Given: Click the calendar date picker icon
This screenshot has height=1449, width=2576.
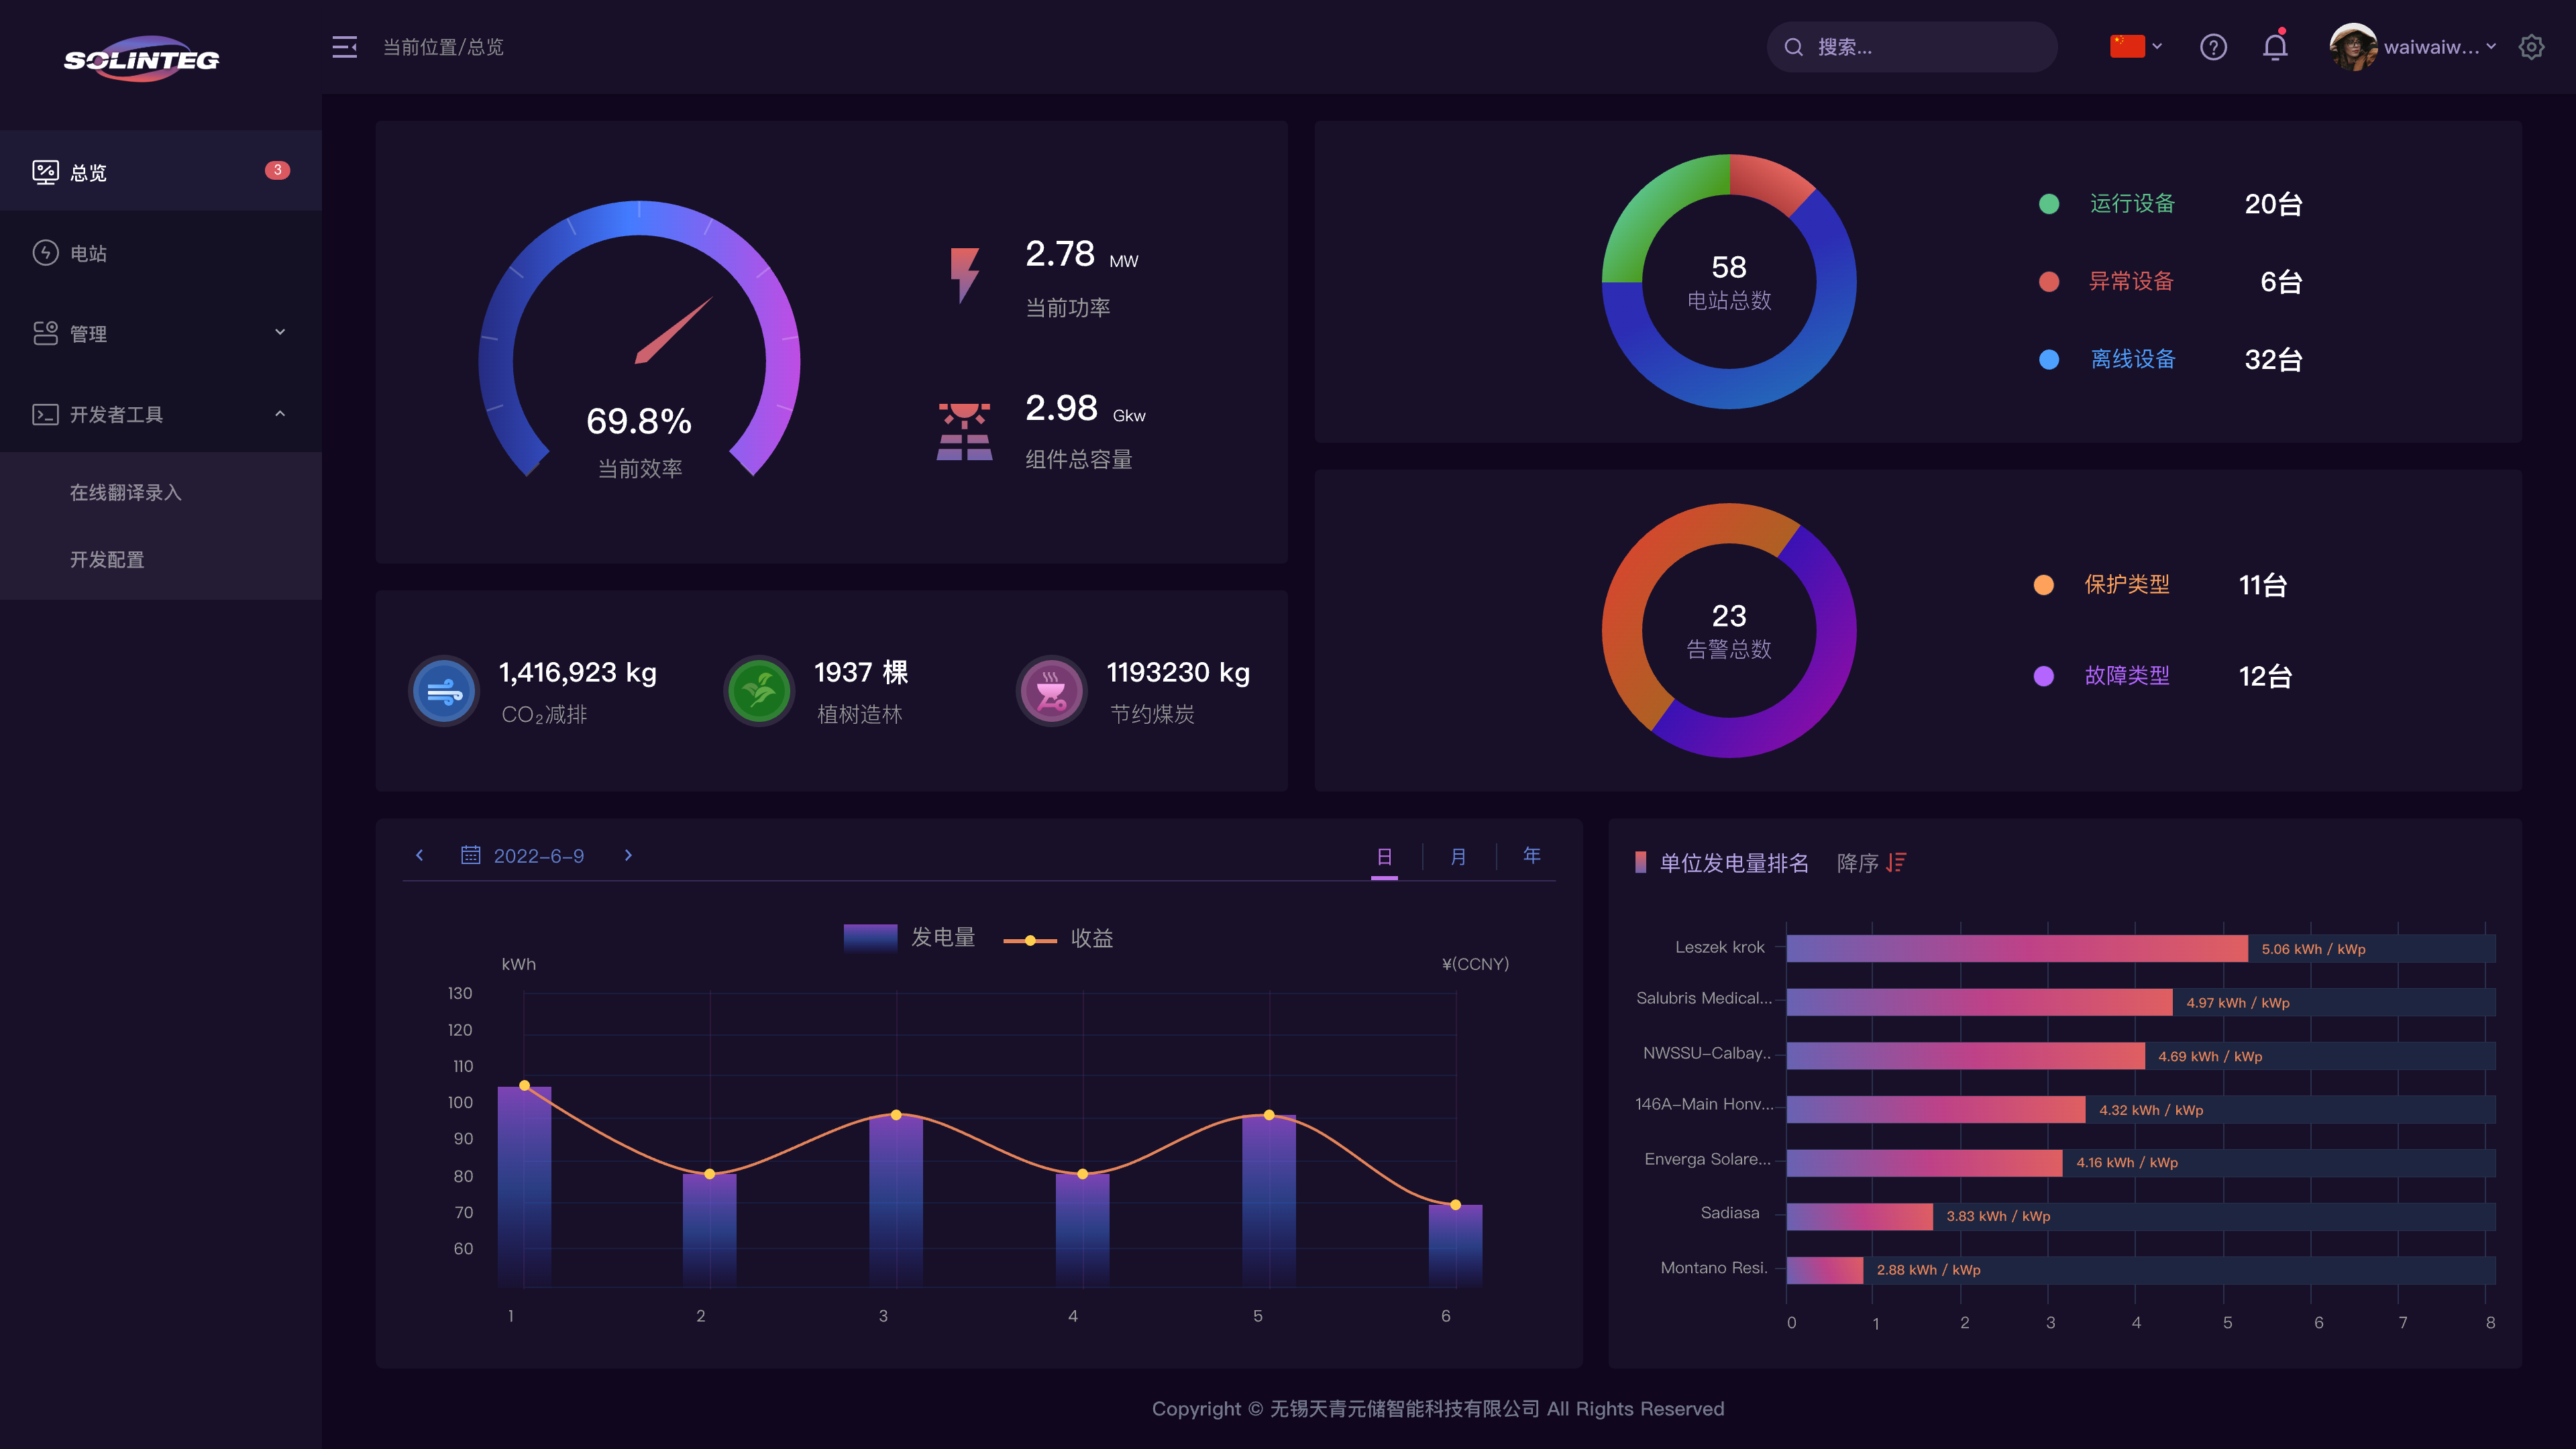Looking at the screenshot, I should [x=470, y=855].
